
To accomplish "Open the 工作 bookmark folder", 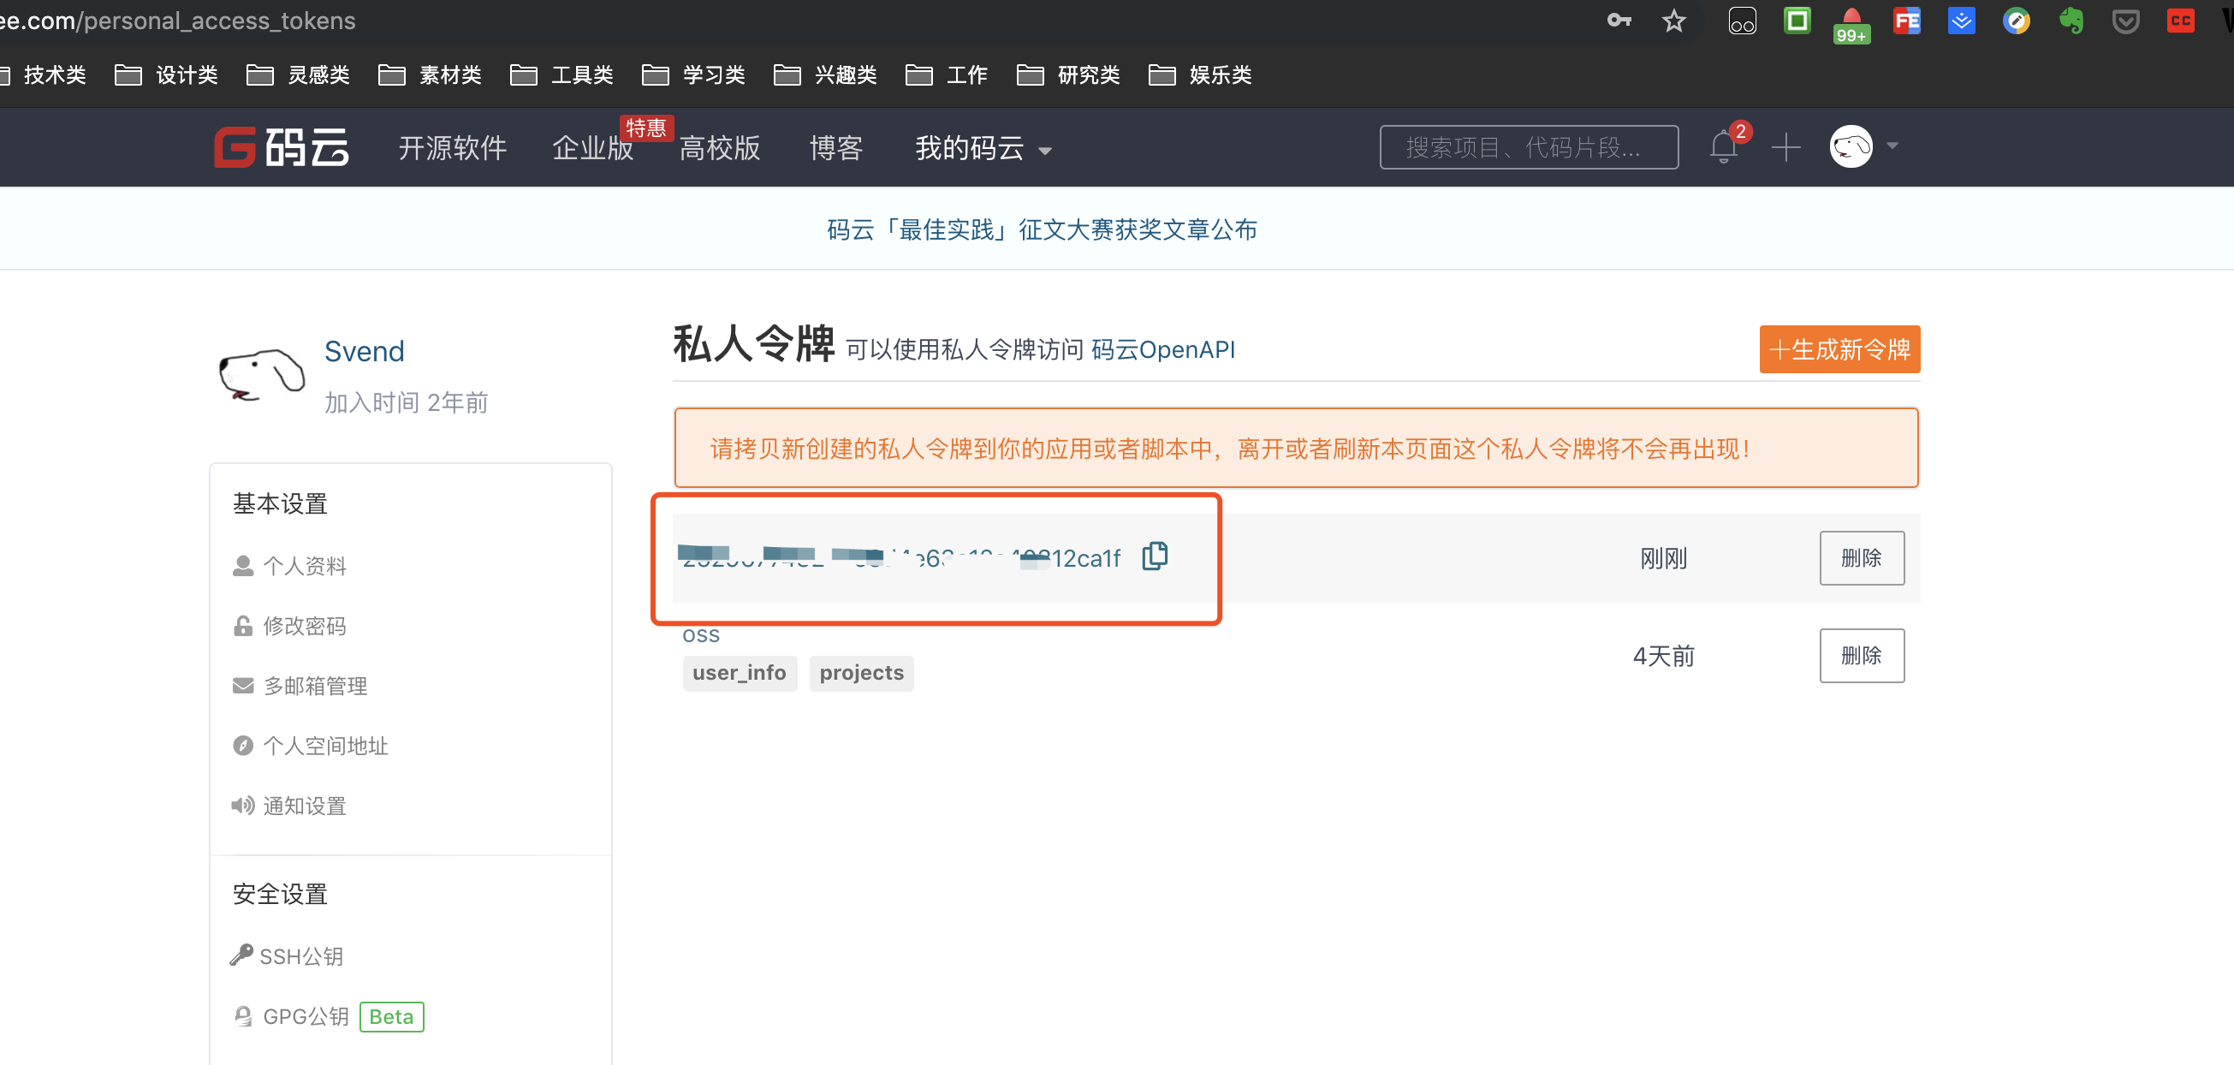I will 947,74.
